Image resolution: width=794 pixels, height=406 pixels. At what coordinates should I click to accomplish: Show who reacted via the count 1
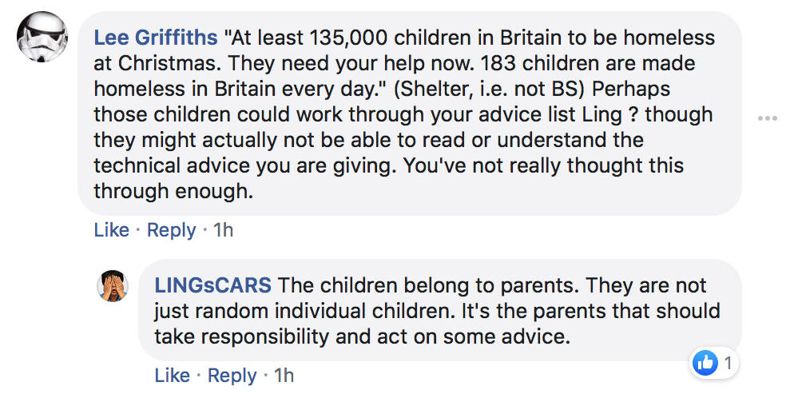(x=728, y=363)
